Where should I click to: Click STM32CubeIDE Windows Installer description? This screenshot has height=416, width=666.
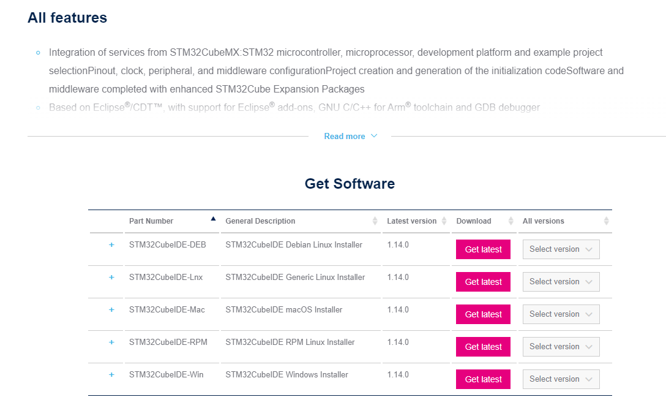[286, 375]
